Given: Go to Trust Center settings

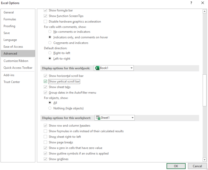Looking at the screenshot, I should (12, 82).
